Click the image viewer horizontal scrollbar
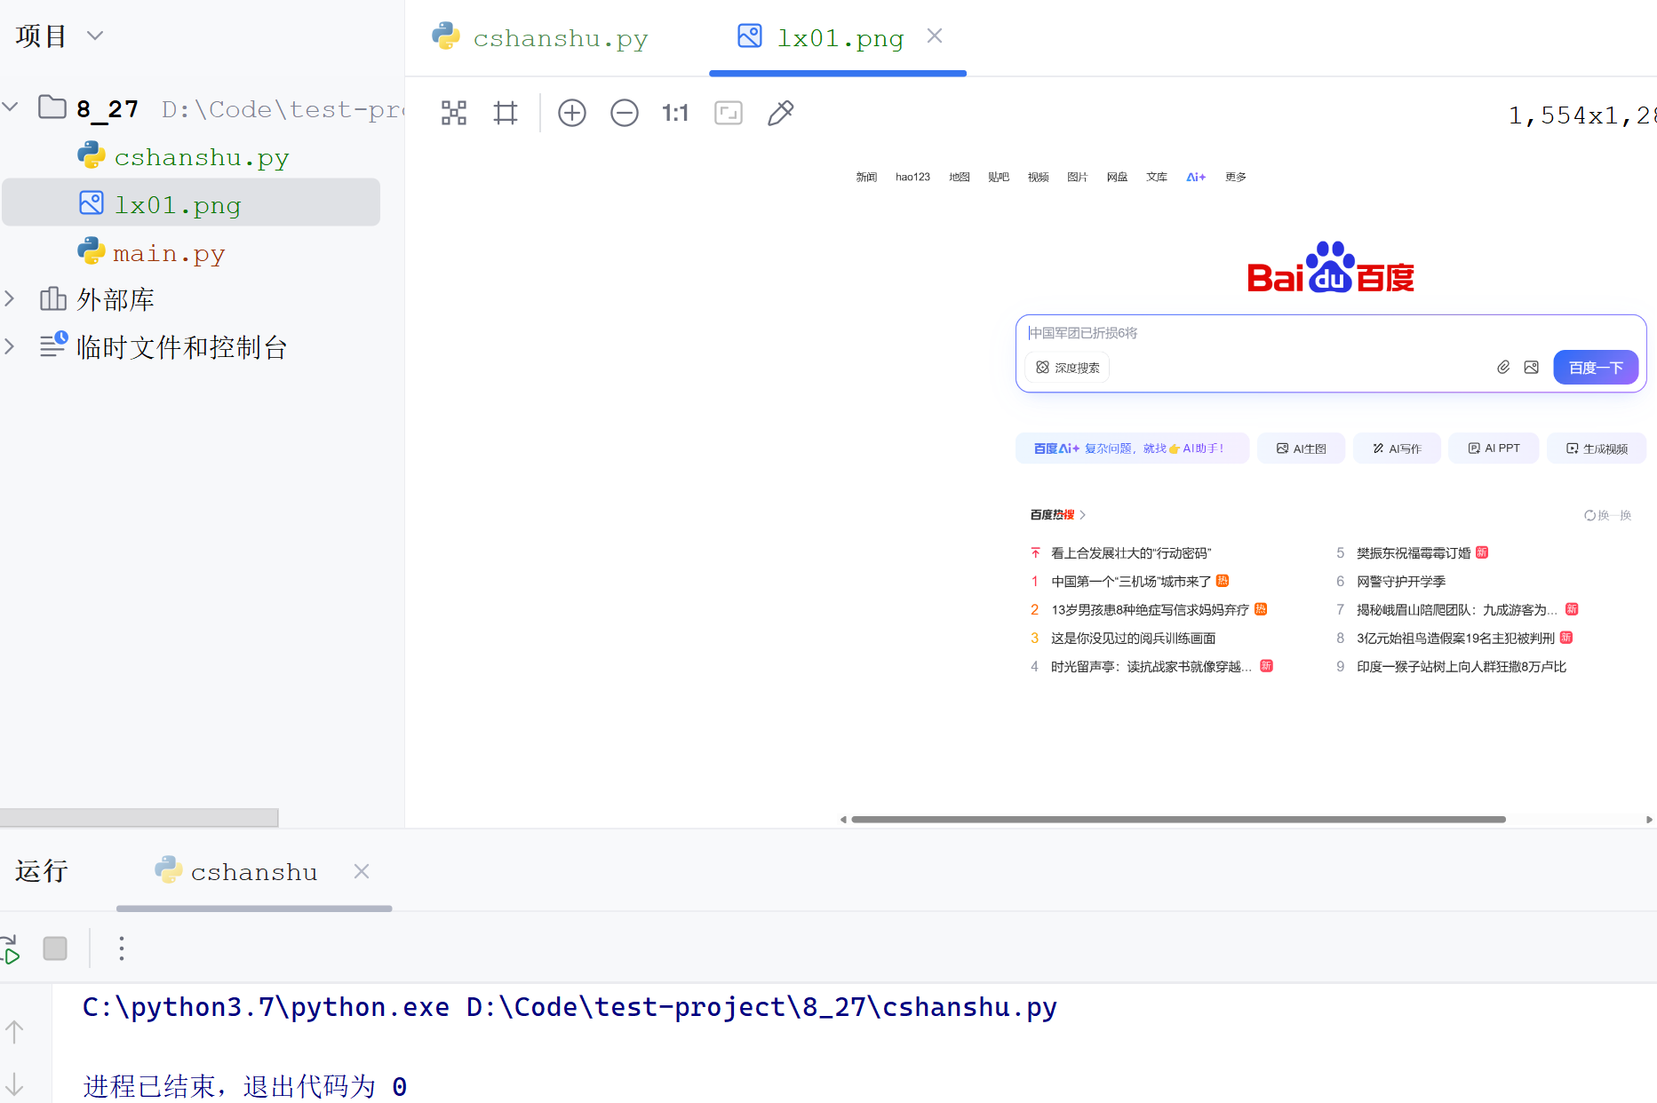The height and width of the screenshot is (1103, 1657). [1178, 819]
